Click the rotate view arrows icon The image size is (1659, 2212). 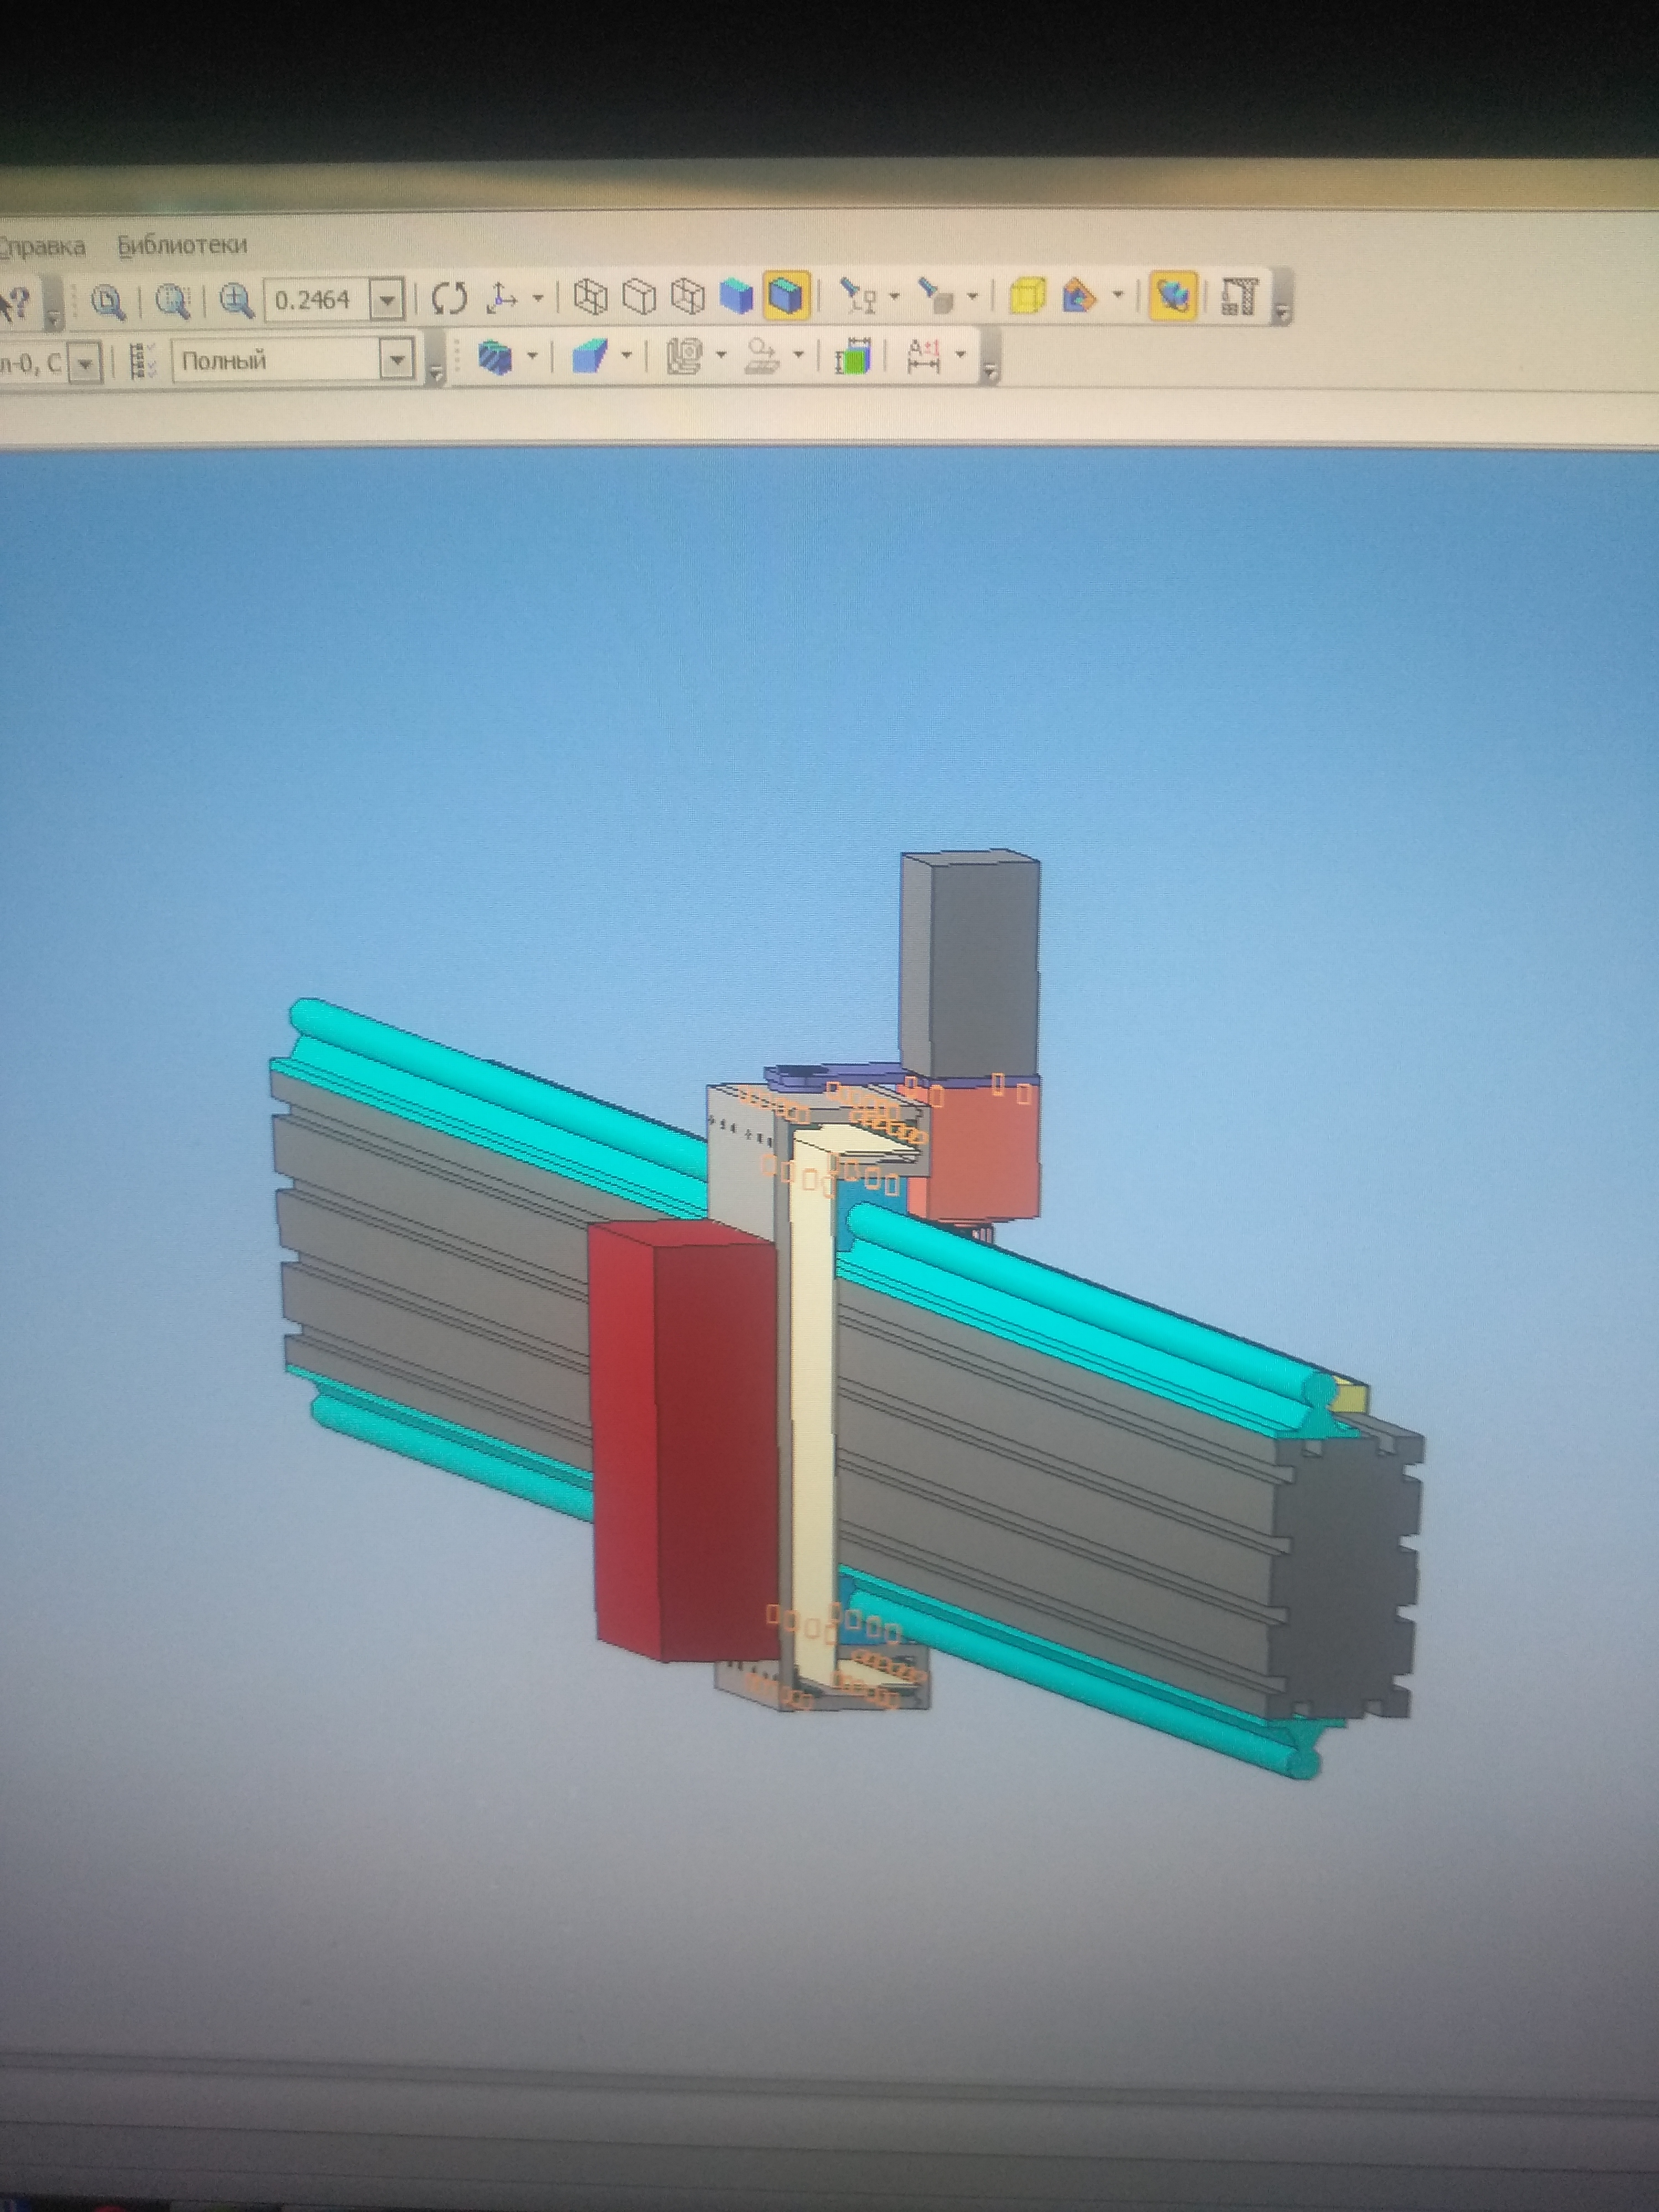click(x=449, y=297)
